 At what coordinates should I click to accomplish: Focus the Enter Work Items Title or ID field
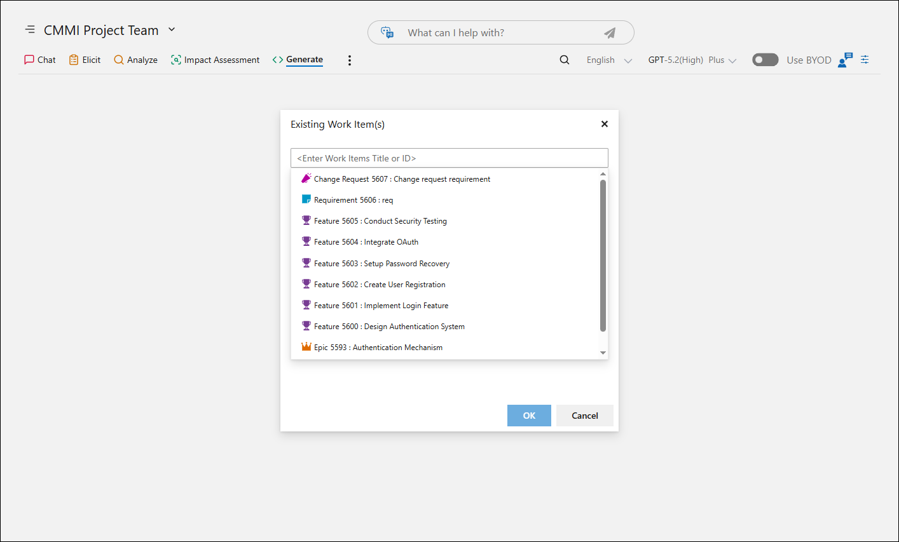pos(449,158)
